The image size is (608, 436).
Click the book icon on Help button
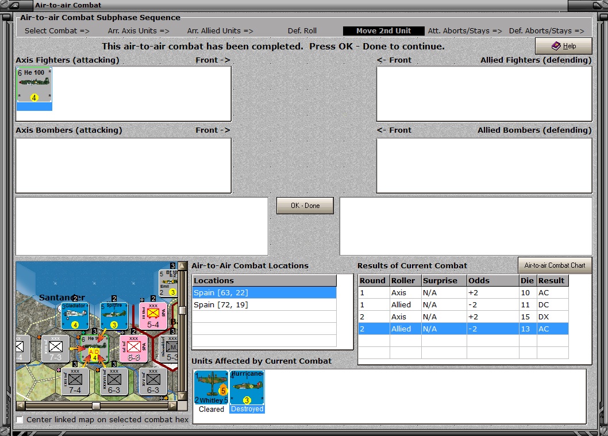click(556, 46)
